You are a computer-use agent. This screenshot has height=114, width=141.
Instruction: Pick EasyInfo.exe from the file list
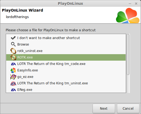click(x=66, y=70)
